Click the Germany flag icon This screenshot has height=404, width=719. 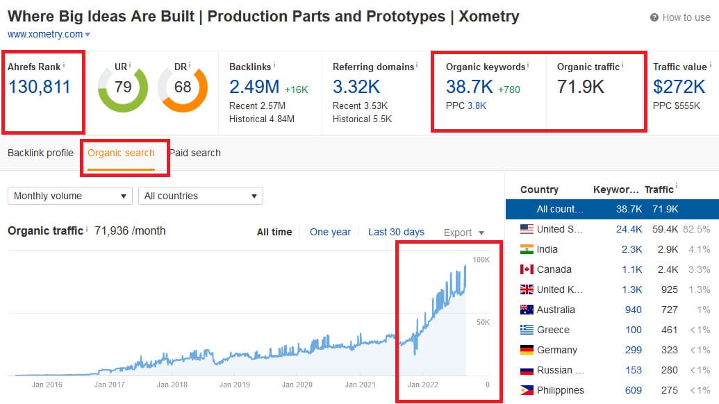click(x=527, y=350)
